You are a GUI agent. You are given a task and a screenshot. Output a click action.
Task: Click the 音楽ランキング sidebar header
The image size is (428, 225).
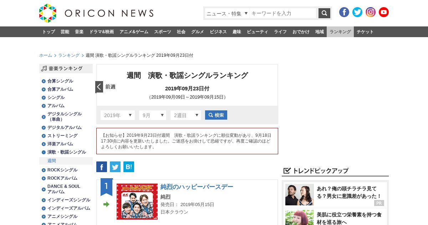[x=66, y=69]
